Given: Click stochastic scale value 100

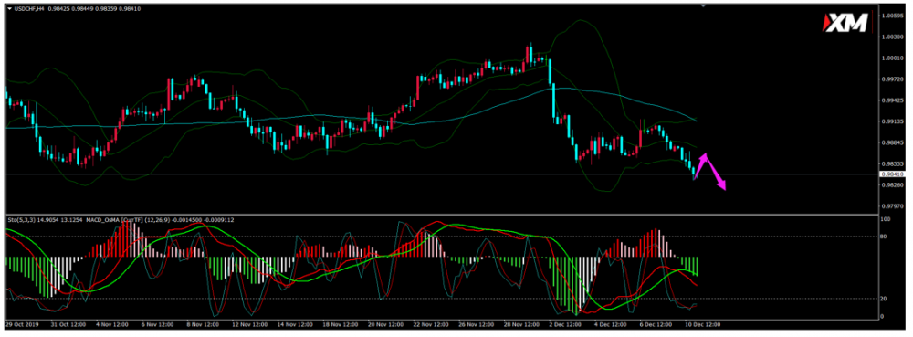Looking at the screenshot, I should (x=886, y=220).
